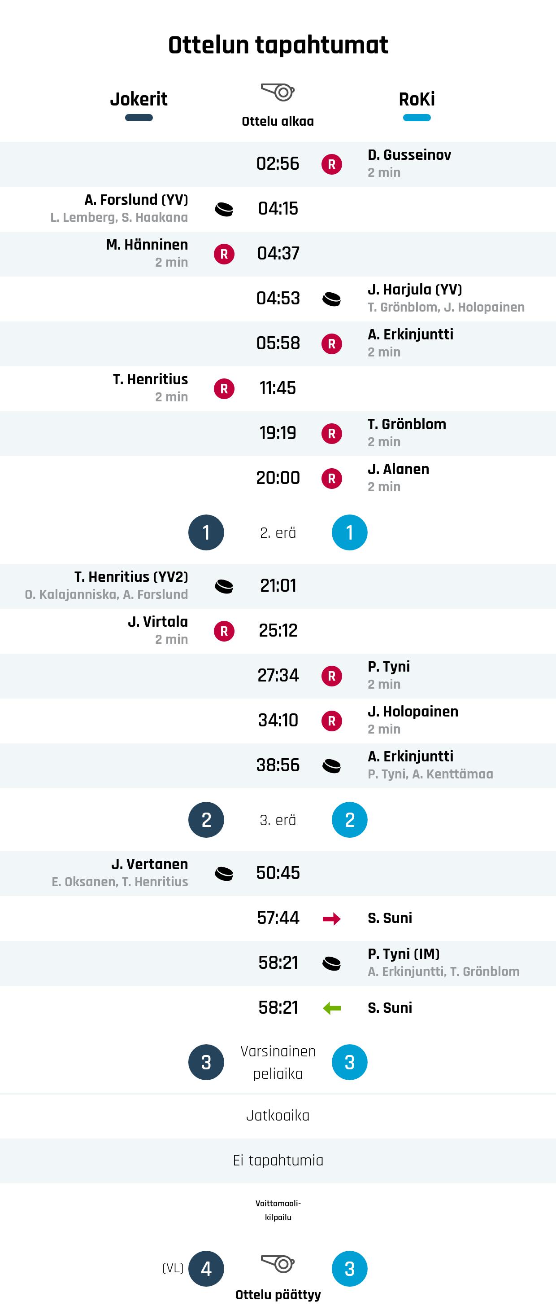This screenshot has width=556, height=1310.
Task: Click Jokerit's final score badge 4
Action: [x=206, y=1269]
